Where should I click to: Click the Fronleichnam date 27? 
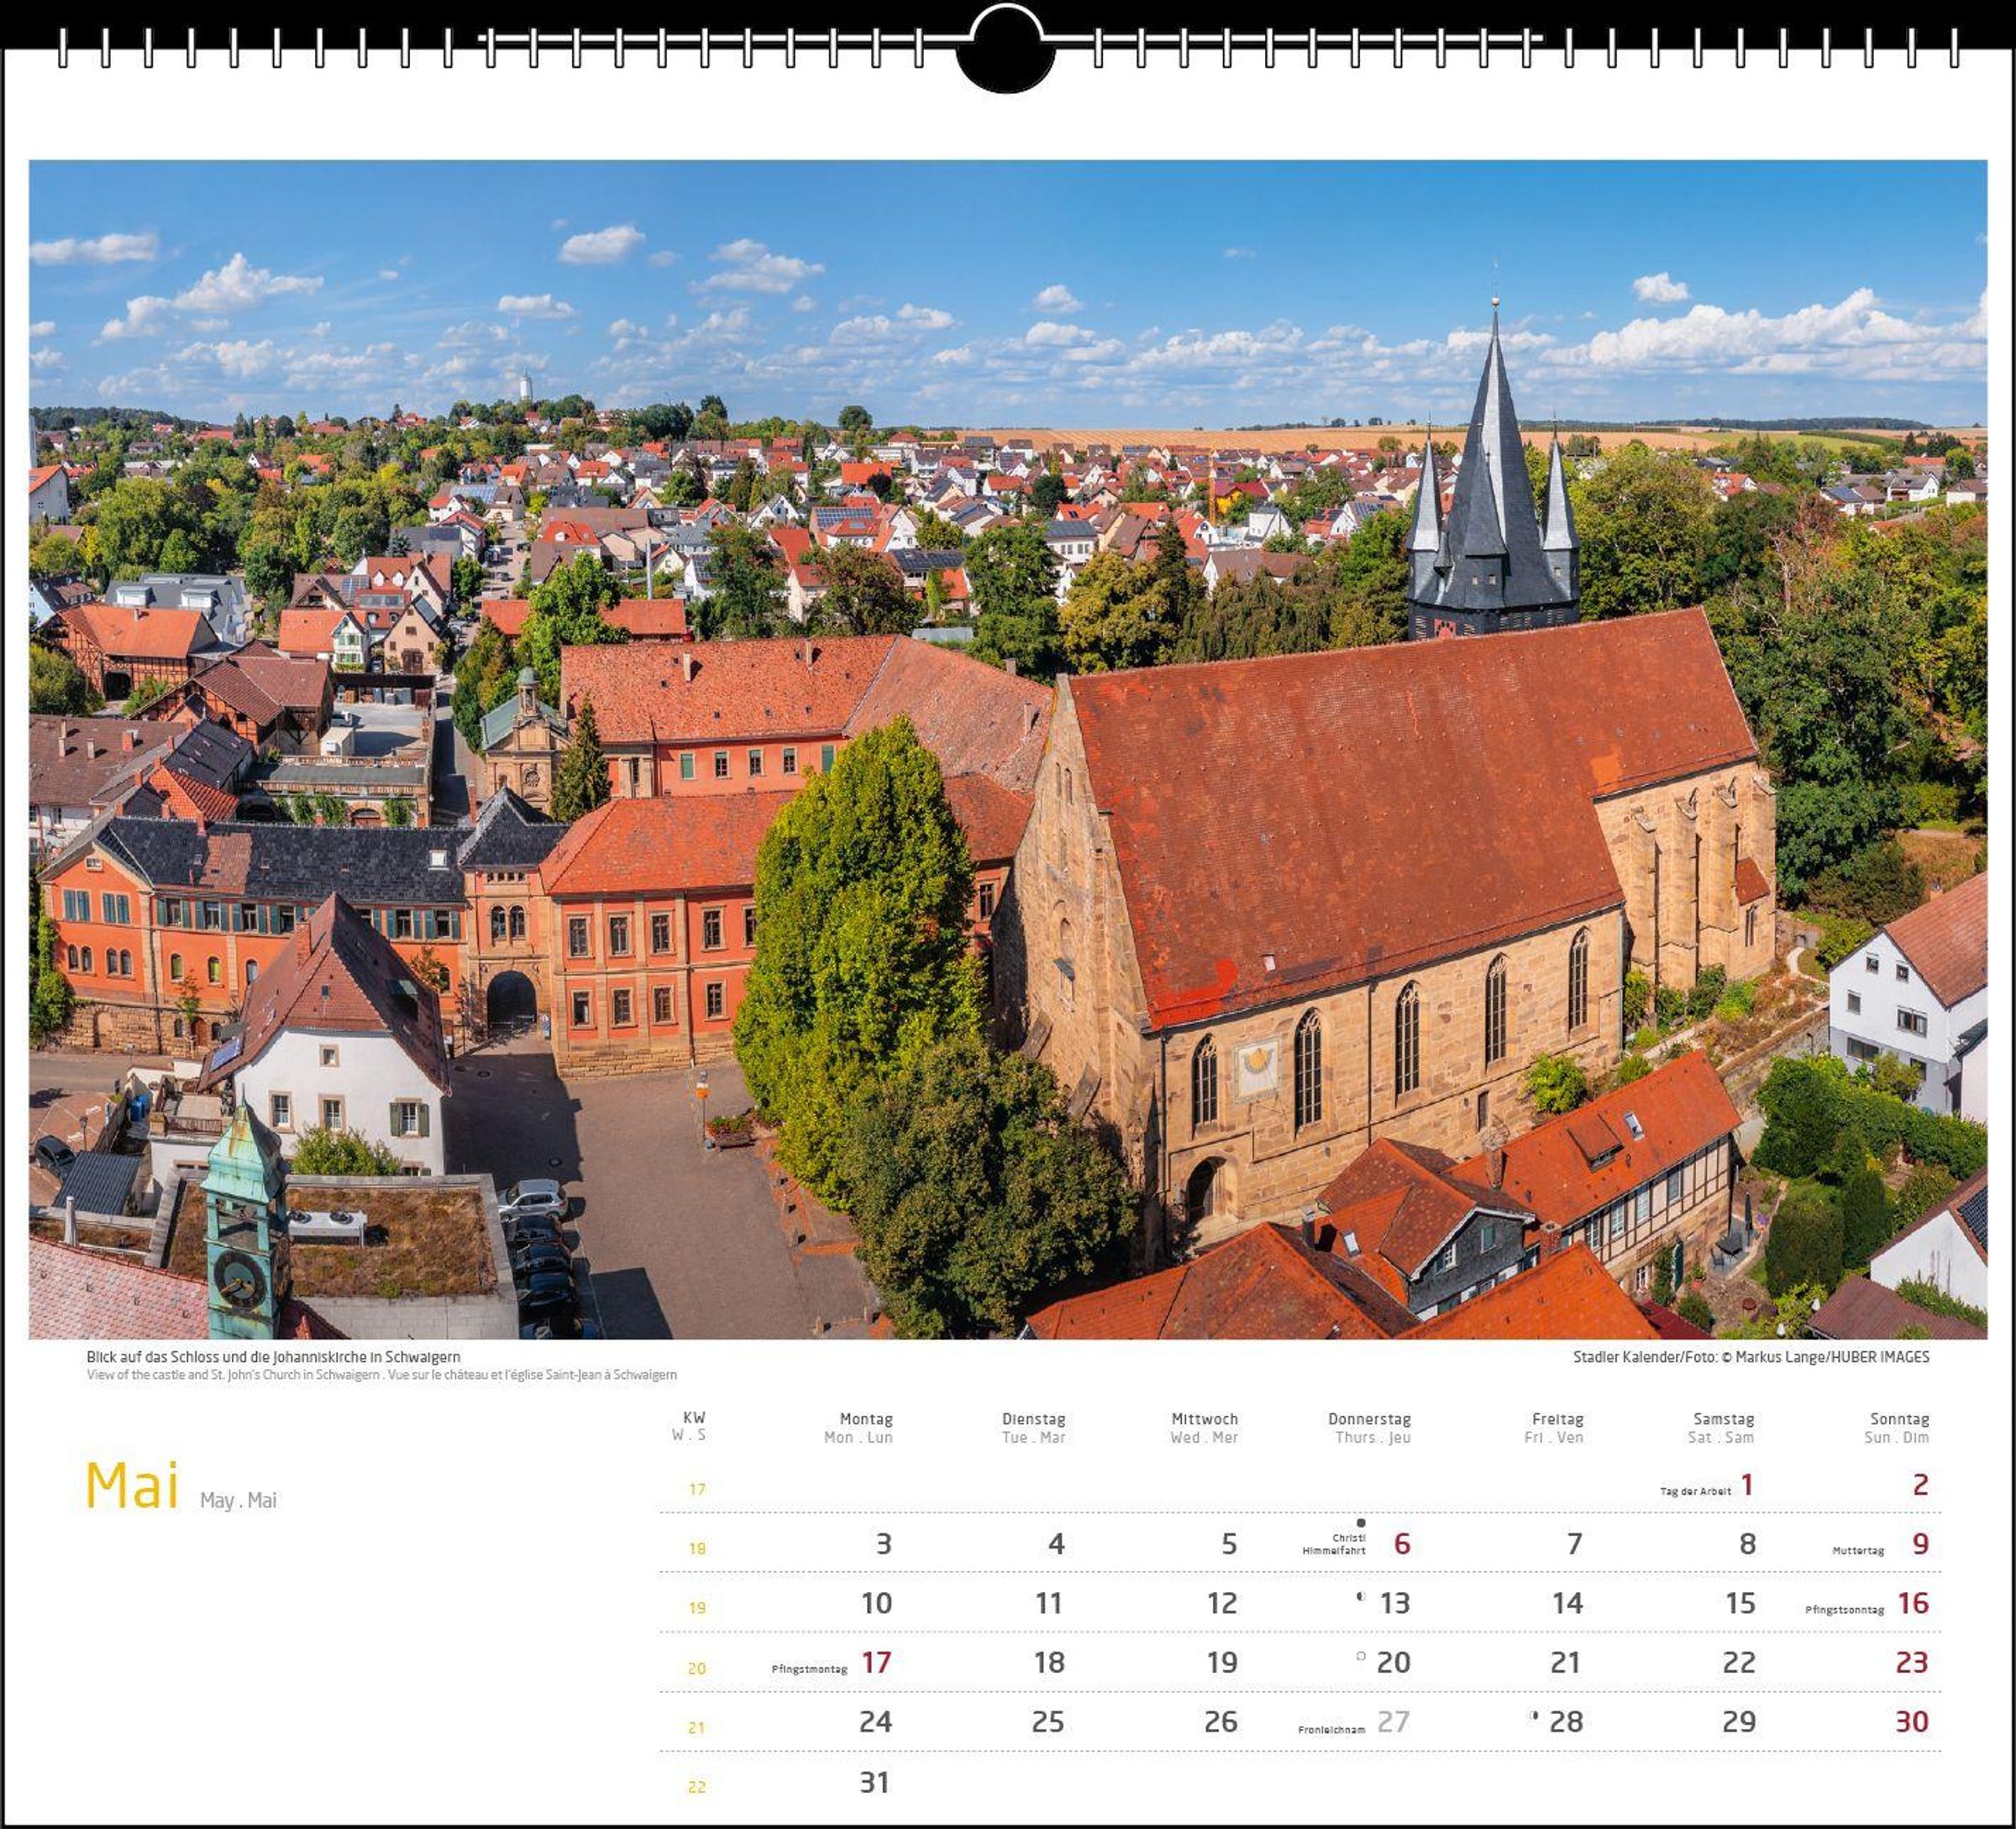[1393, 1721]
